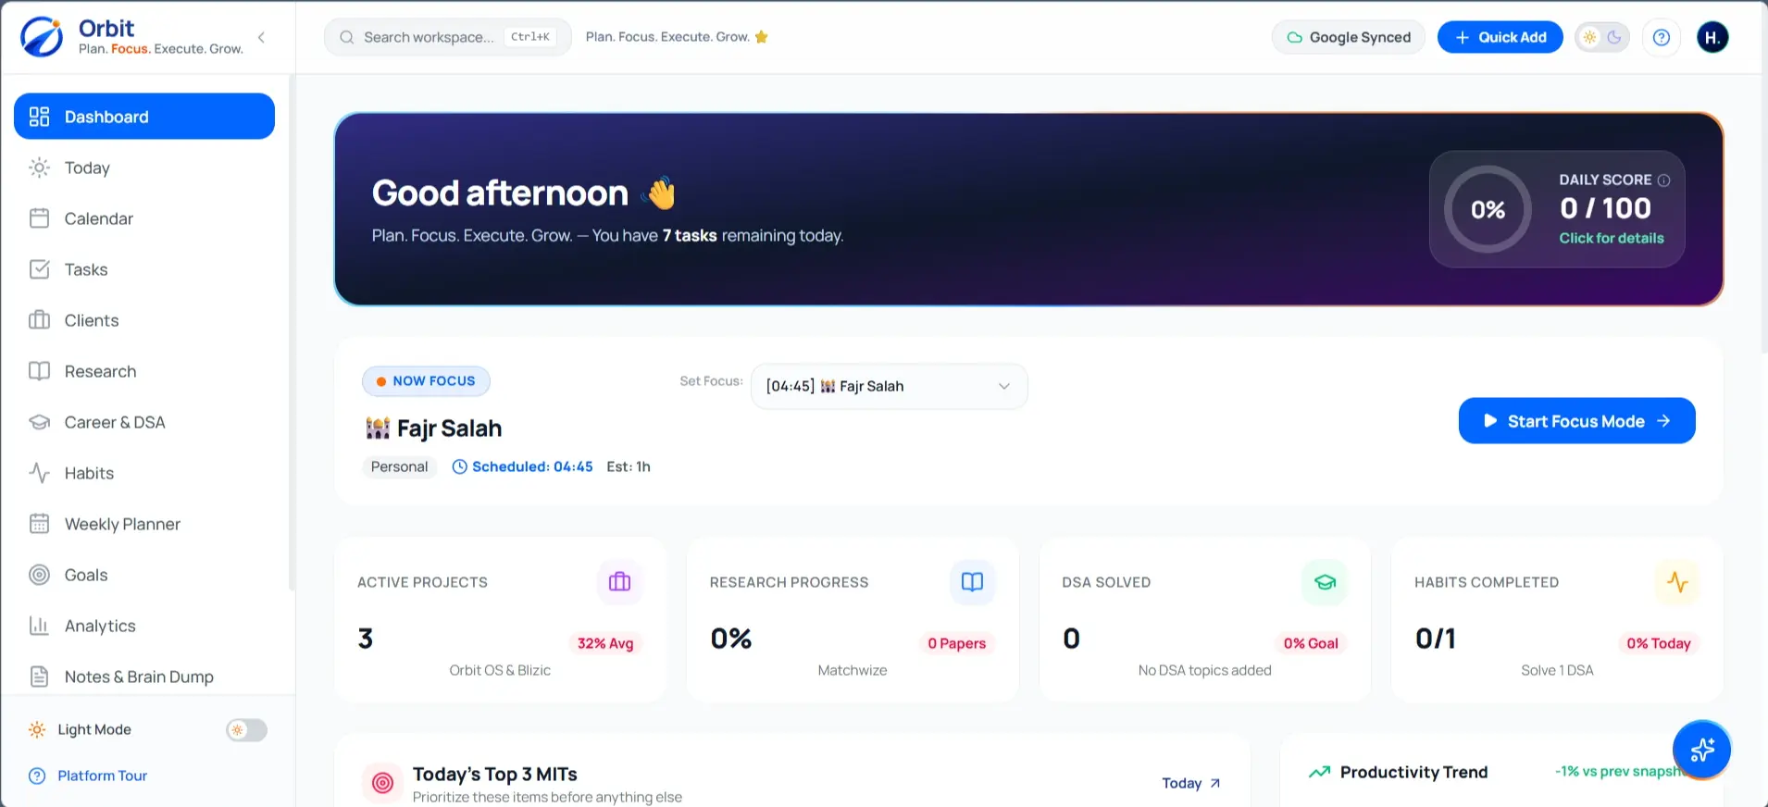Click the Career & DSA graduation cap icon

(x=39, y=422)
